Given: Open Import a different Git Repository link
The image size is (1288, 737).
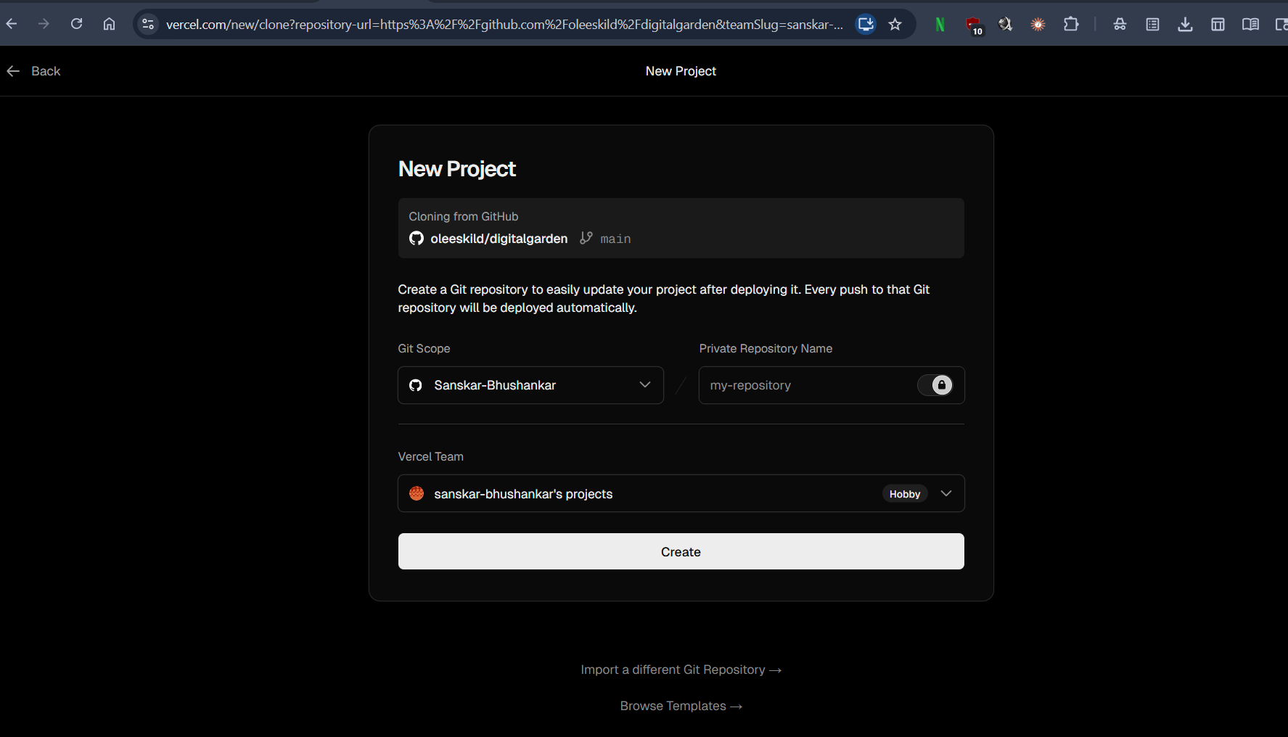Looking at the screenshot, I should [x=681, y=670].
